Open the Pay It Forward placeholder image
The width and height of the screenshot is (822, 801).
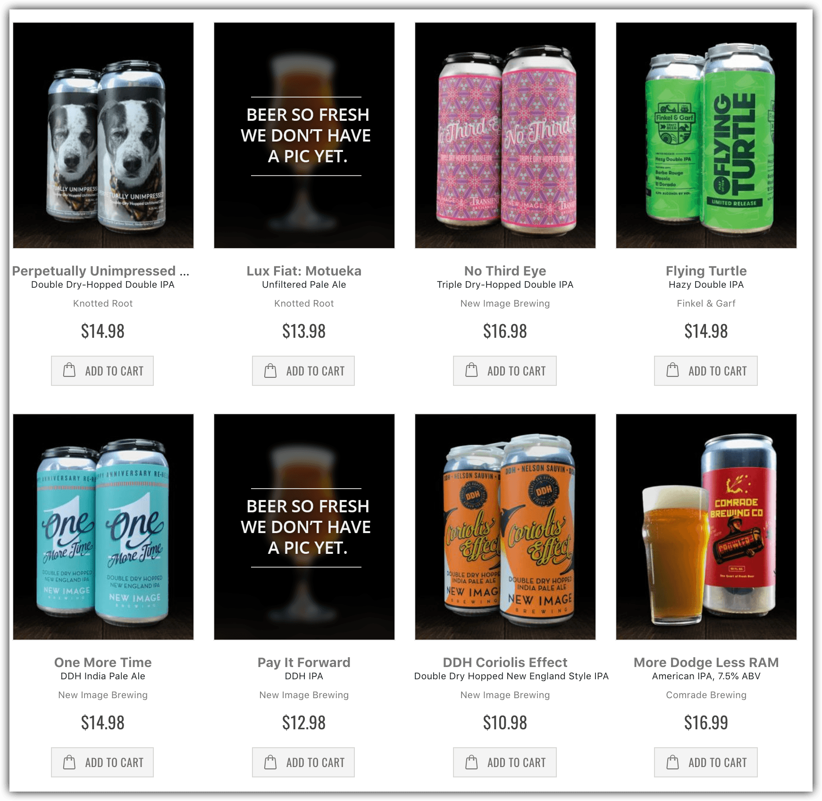304,527
